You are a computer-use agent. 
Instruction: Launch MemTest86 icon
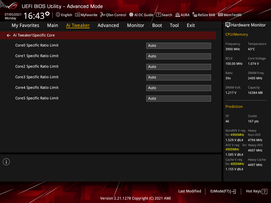pyautogui.click(x=220, y=15)
